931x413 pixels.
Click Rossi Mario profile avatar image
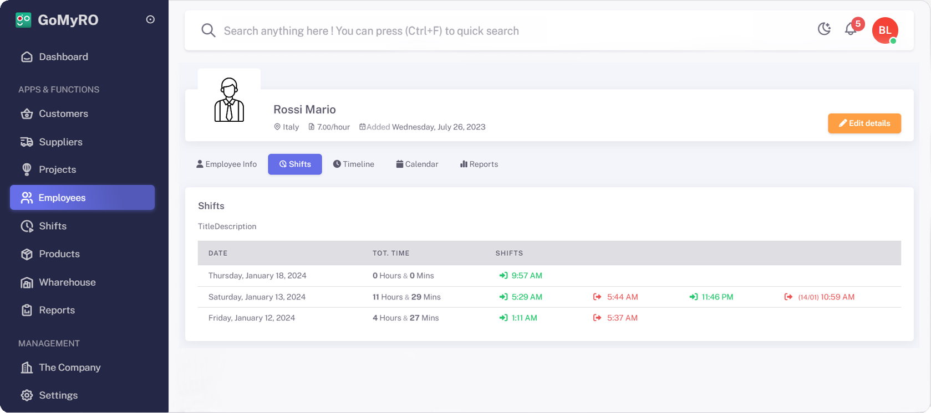(x=229, y=100)
